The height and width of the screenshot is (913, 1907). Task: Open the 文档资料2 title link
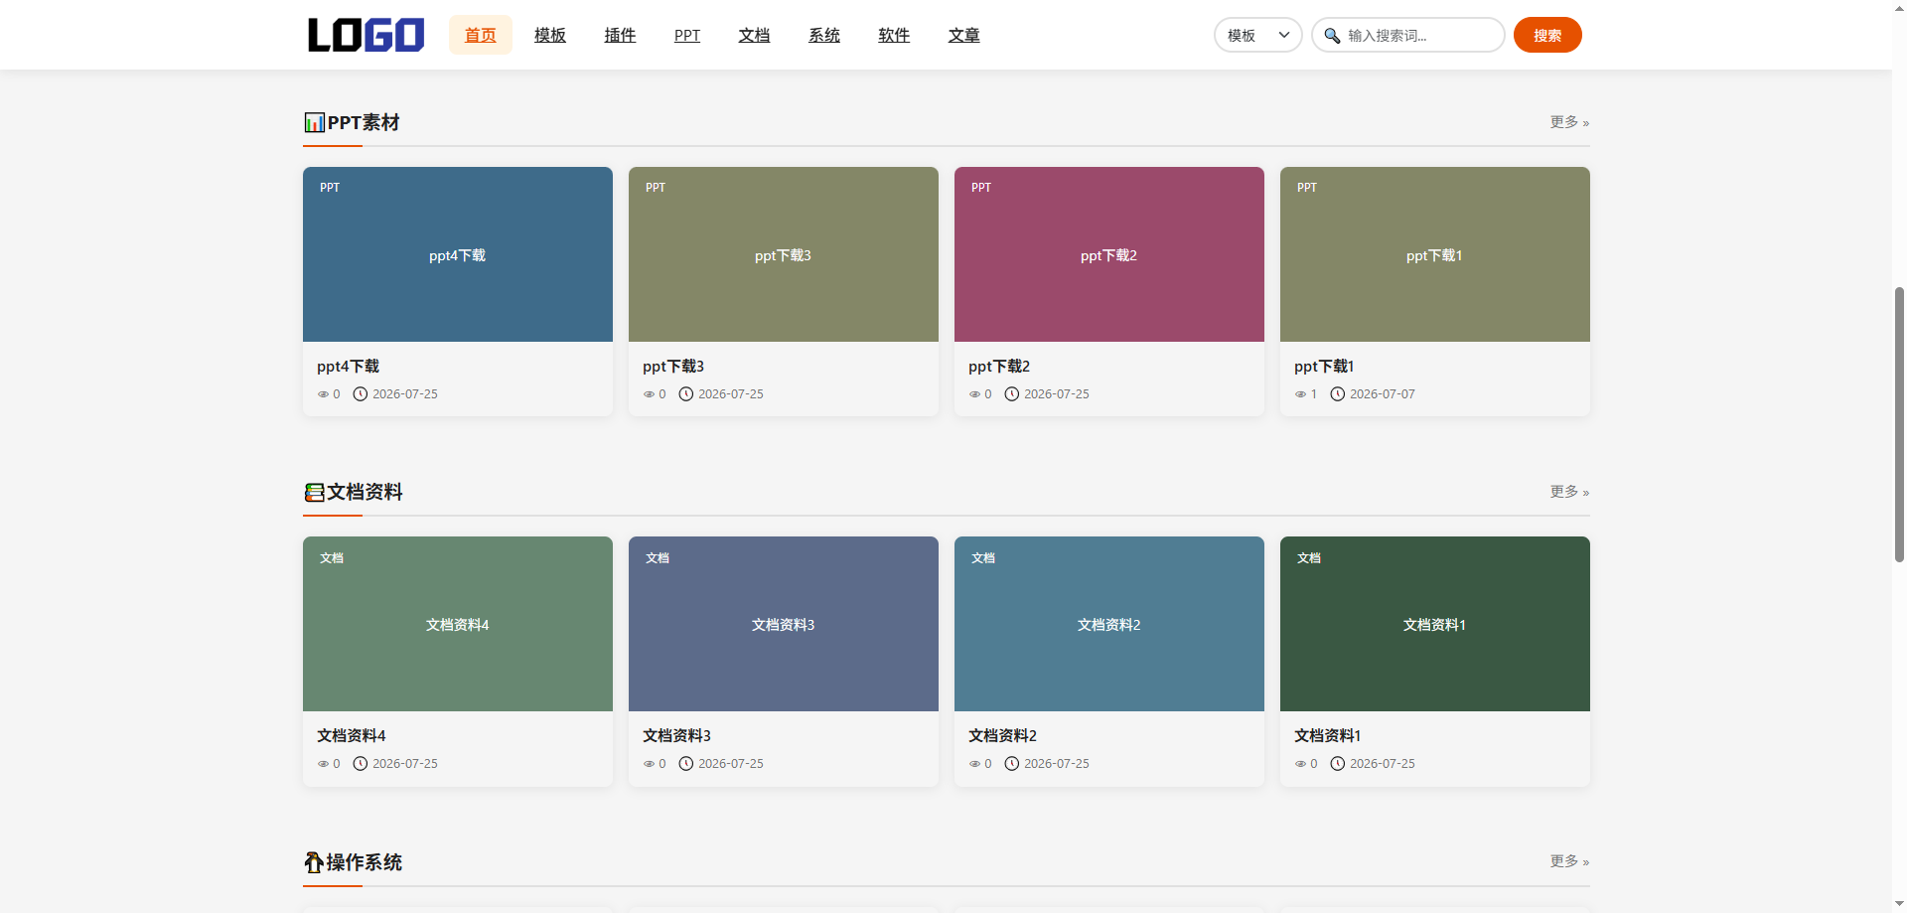[x=1002, y=736]
